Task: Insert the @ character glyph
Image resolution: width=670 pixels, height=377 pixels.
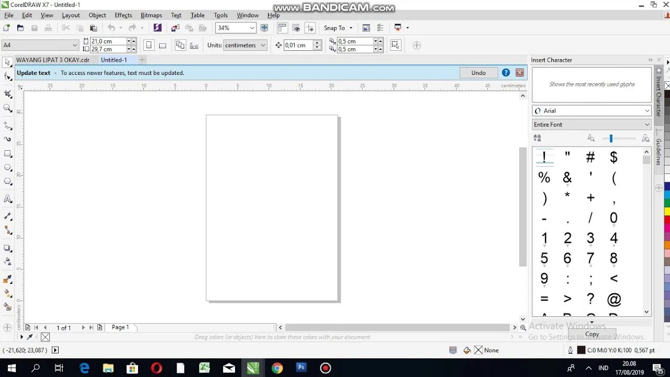Action: coord(614,300)
